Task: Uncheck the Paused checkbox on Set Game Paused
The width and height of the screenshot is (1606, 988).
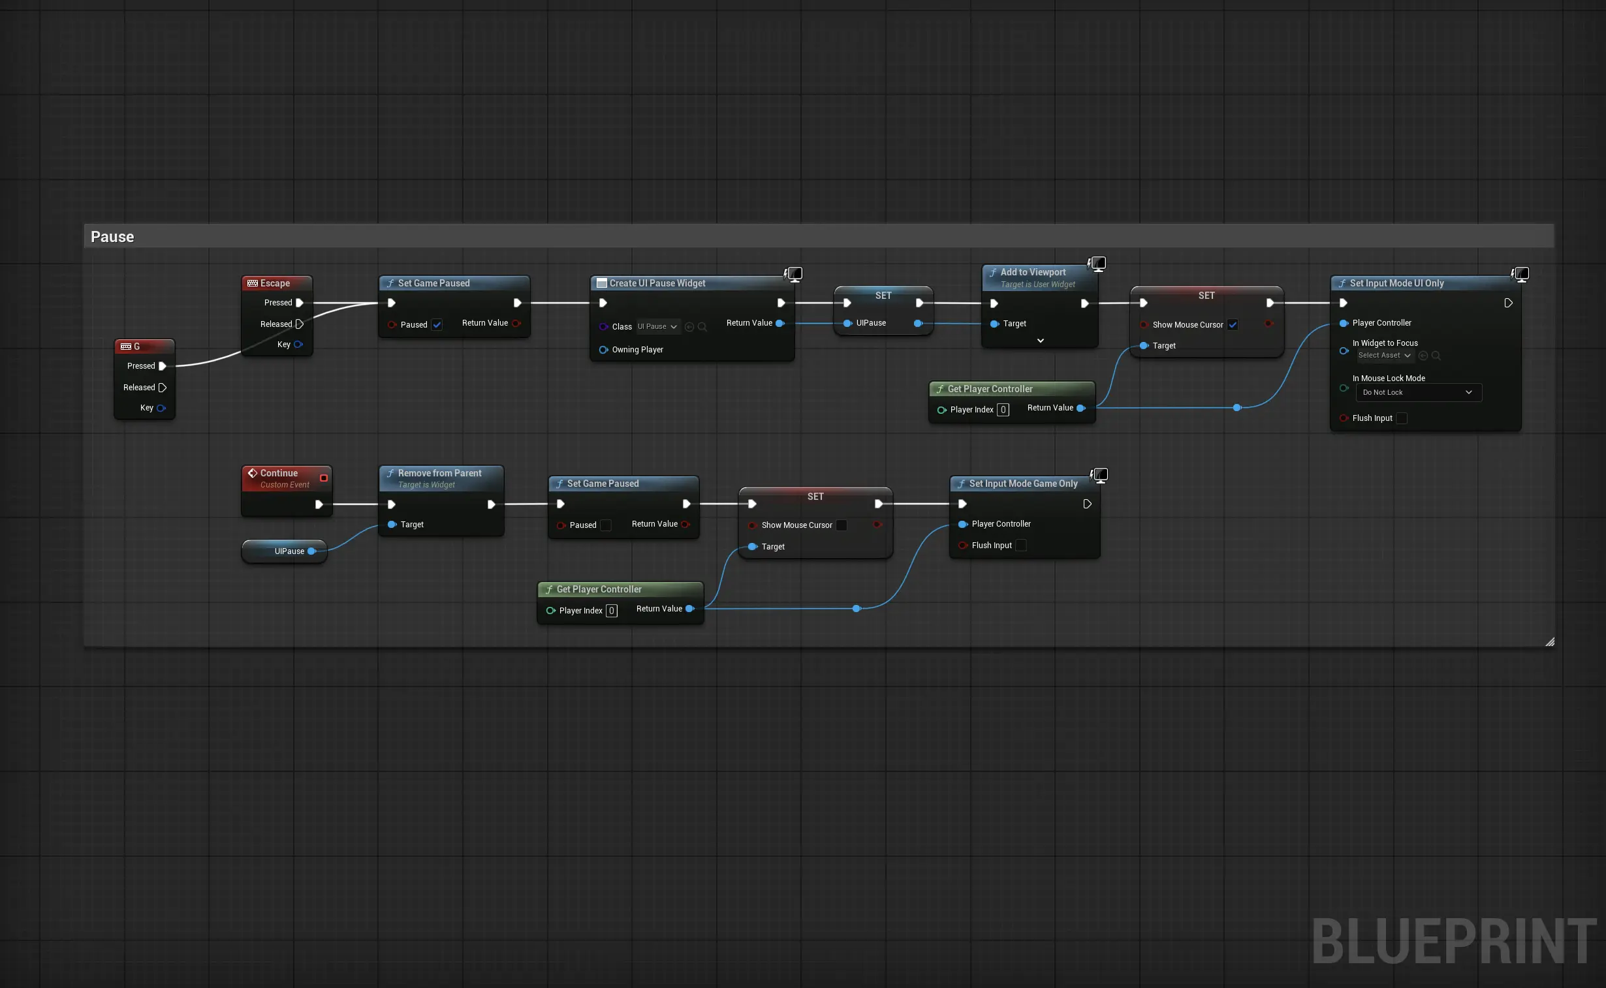Action: 437,324
